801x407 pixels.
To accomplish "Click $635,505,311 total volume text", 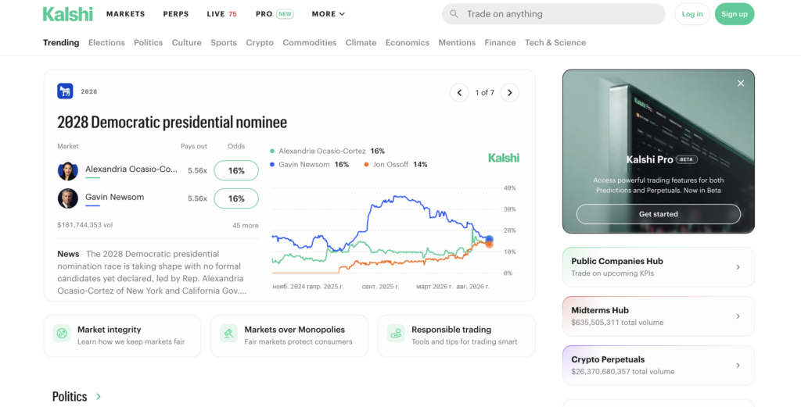I will click(617, 323).
